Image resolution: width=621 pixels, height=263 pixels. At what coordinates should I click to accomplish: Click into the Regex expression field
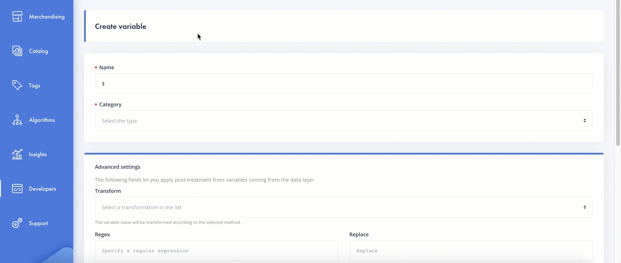pyautogui.click(x=216, y=251)
